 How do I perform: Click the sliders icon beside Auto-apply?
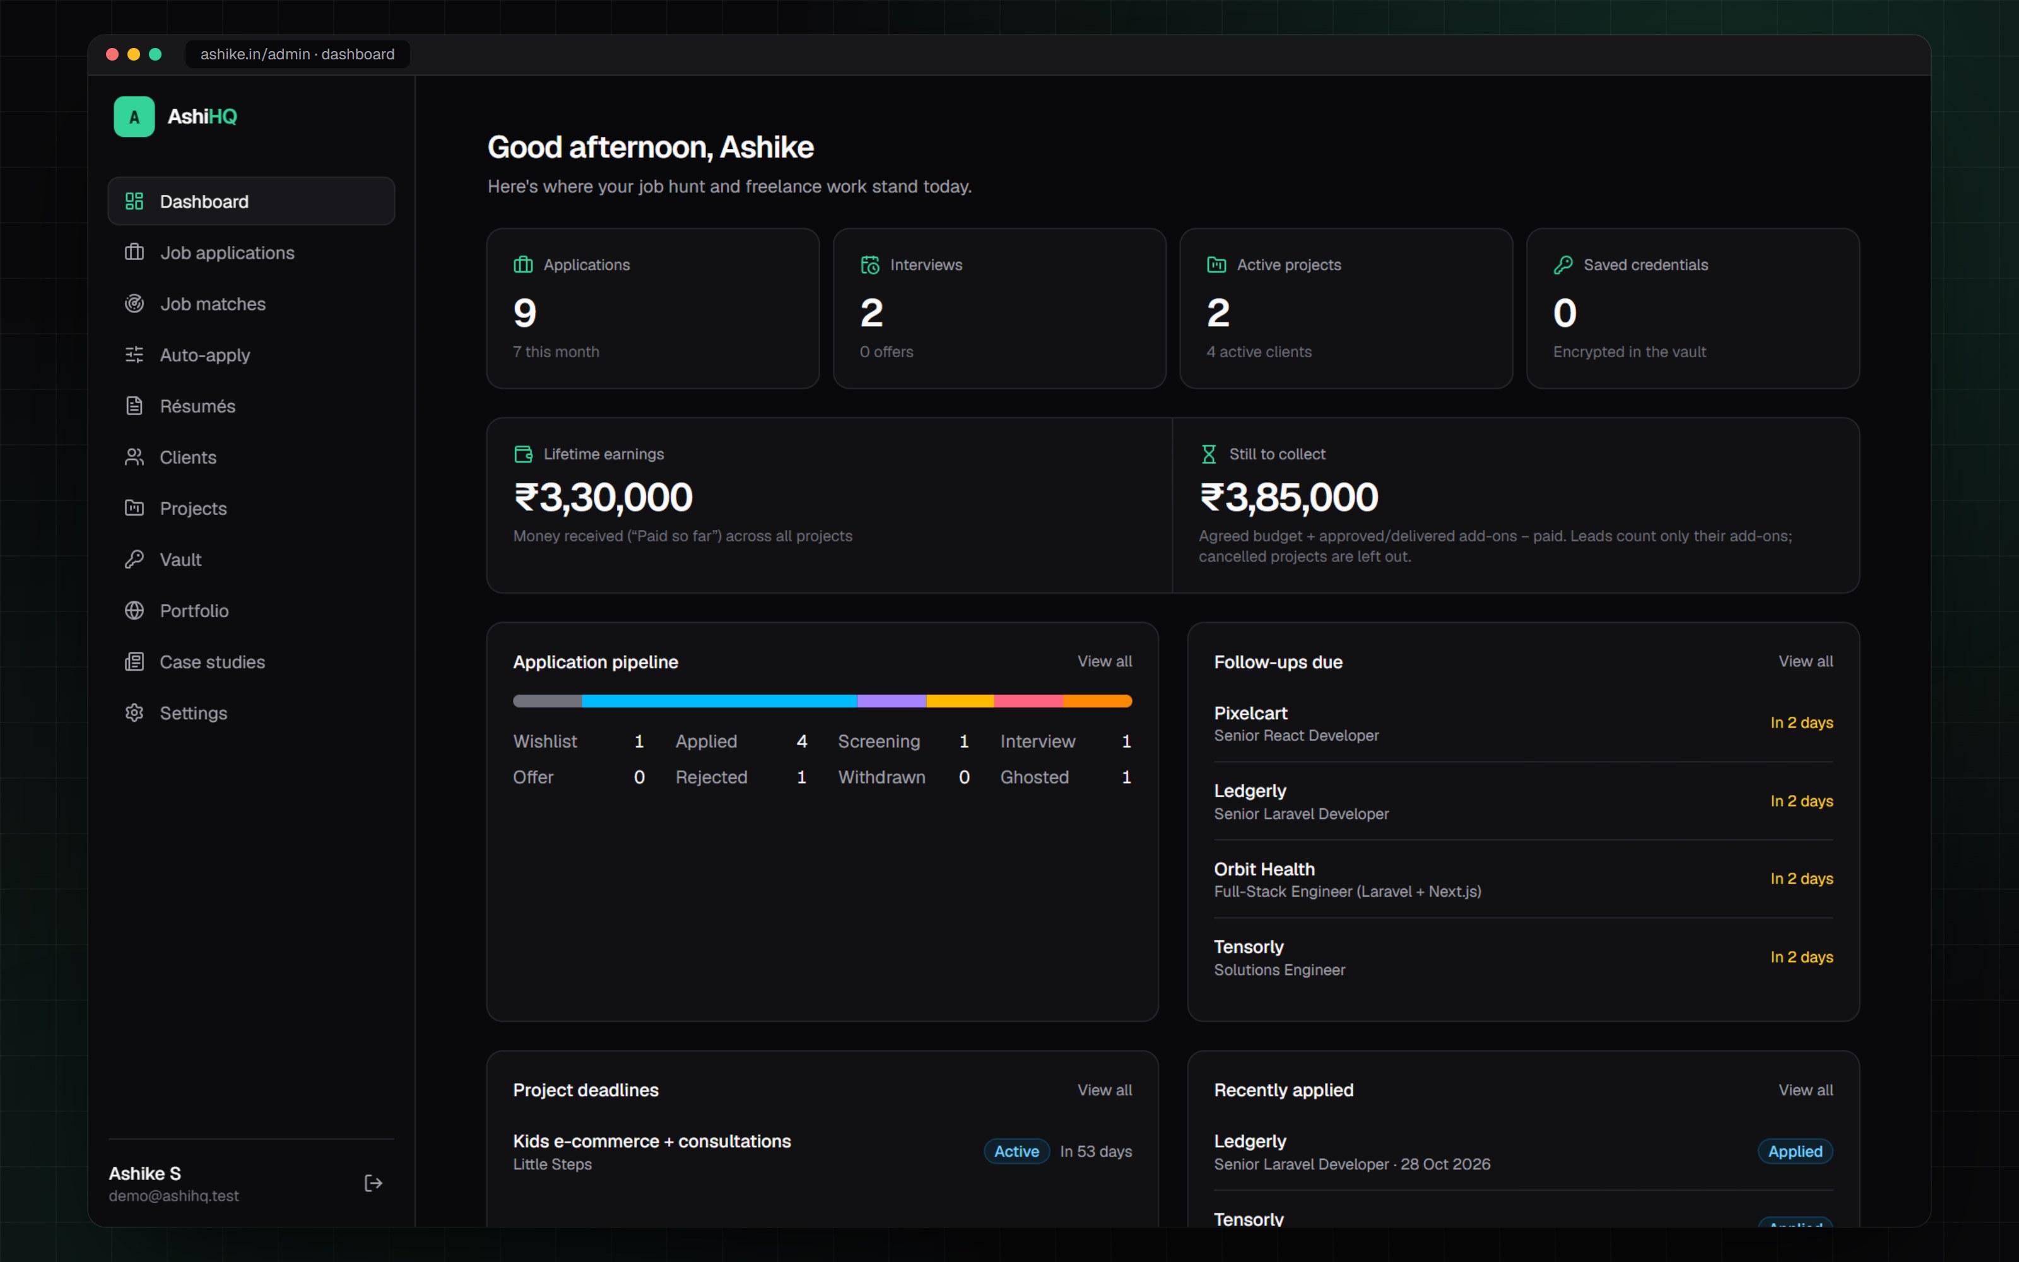point(134,355)
